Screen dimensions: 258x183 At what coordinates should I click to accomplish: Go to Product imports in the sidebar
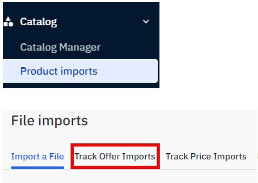tap(59, 71)
